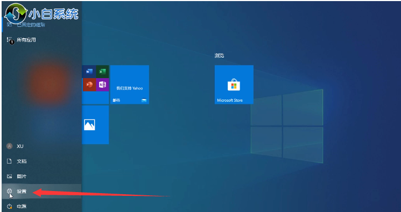The height and width of the screenshot is (212, 401).
Task: Click the 电源 power icon
Action: (10, 206)
